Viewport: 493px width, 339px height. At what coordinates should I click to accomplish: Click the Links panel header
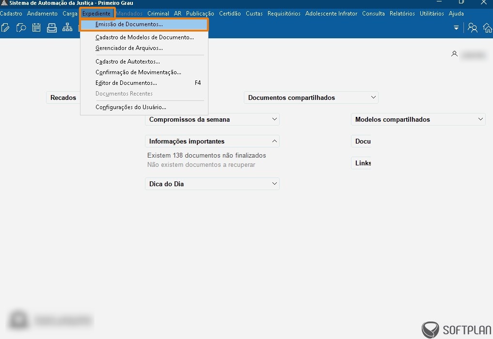(x=361, y=163)
